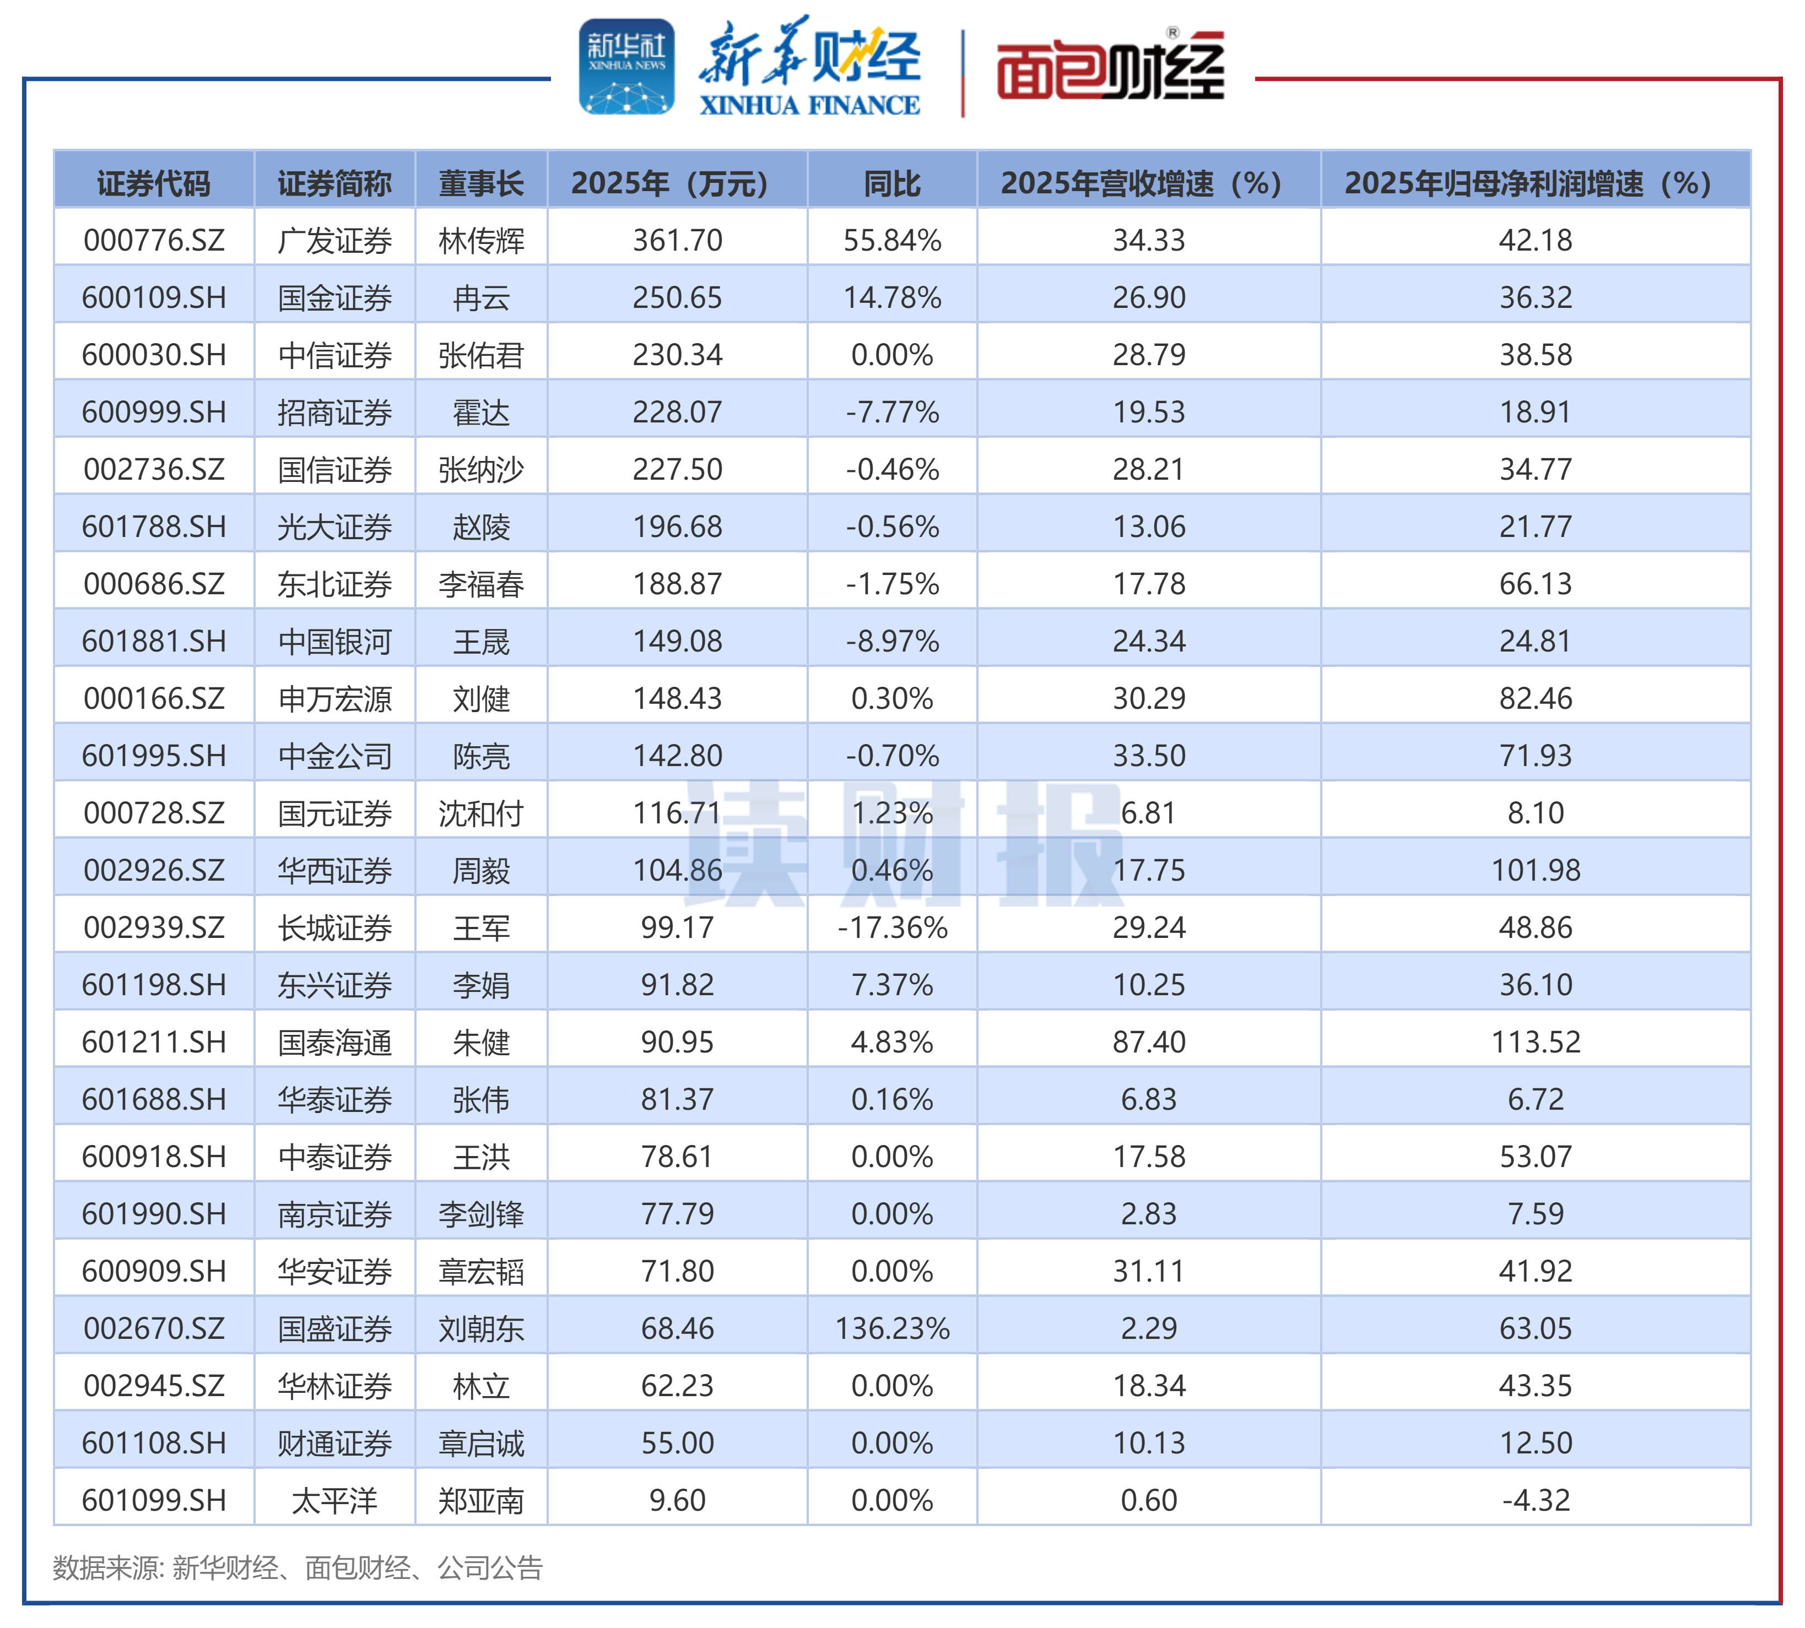Click the 中信证券 name cell
The height and width of the screenshot is (1628, 1805).
point(334,355)
